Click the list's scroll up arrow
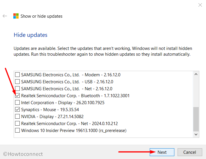Image resolution: width=206 pixels, height=159 pixels. [x=196, y=74]
